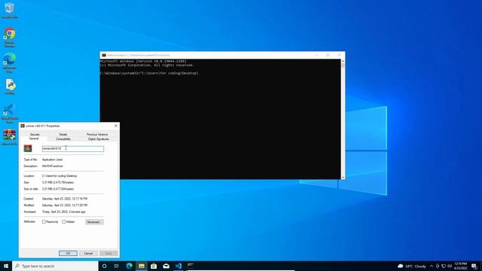Select the WinRAR installer desktop icon
The image size is (482, 271).
[x=10, y=137]
